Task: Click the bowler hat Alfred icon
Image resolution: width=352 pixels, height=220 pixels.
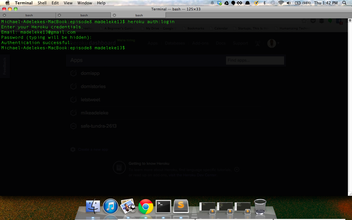Action: click(247, 3)
